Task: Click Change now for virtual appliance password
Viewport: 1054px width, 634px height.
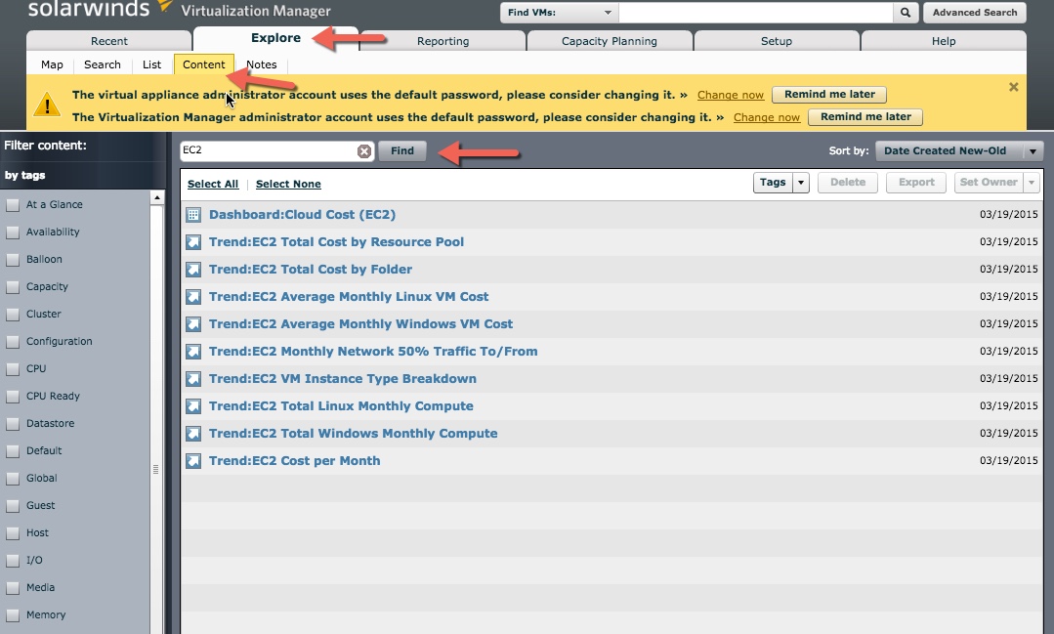Action: point(731,95)
